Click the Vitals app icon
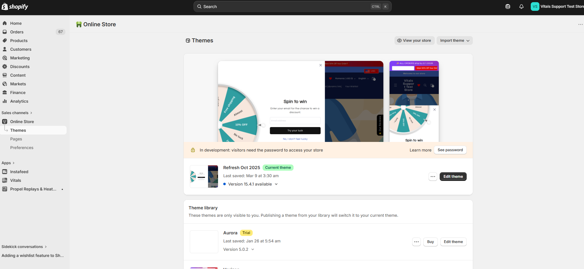Screen dimensions: 584x269 click(5, 180)
